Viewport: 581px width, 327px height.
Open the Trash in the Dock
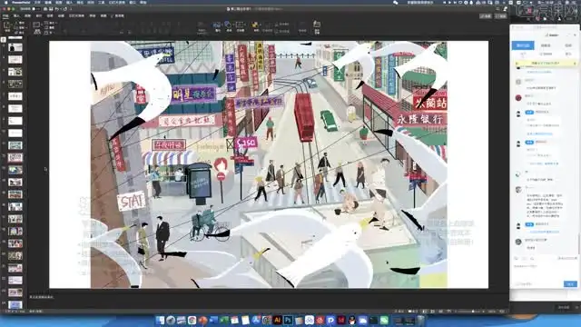pyautogui.click(x=420, y=320)
